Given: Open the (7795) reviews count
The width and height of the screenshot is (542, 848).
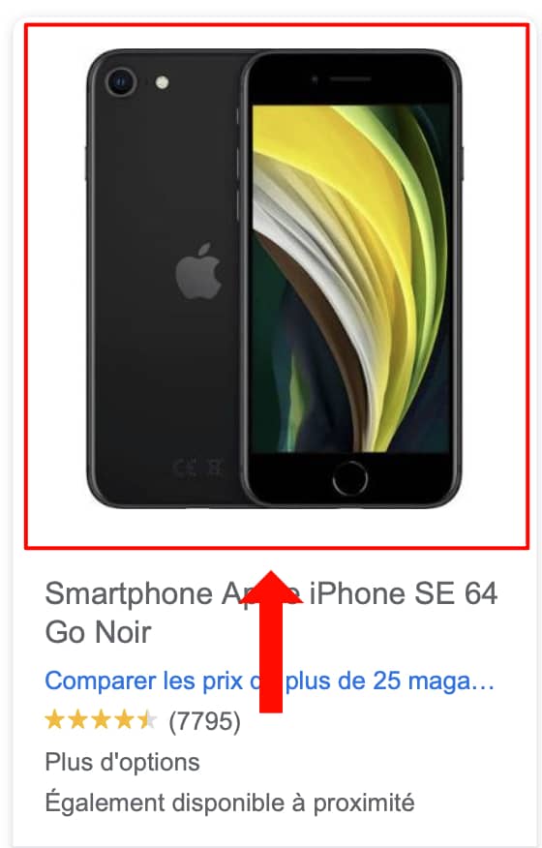Looking at the screenshot, I should click(x=204, y=721).
